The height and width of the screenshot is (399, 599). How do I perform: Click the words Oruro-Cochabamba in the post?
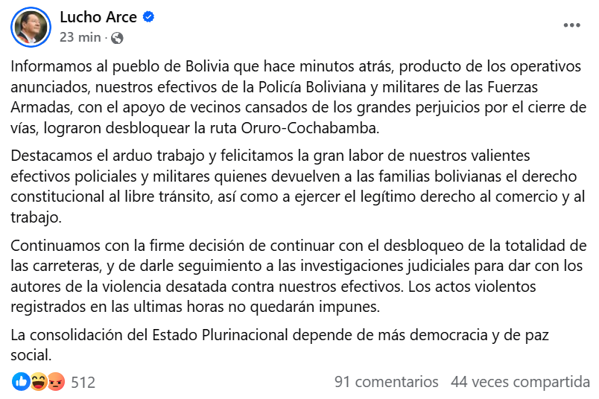tap(309, 128)
